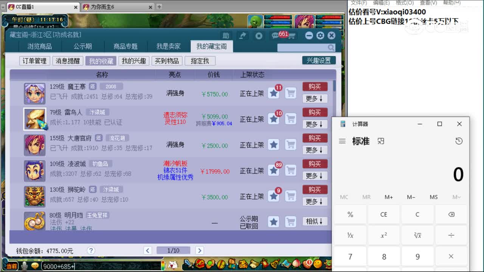The image size is (484, 272).
Task: Open calculator history with the clock icon
Action: pyautogui.click(x=459, y=141)
